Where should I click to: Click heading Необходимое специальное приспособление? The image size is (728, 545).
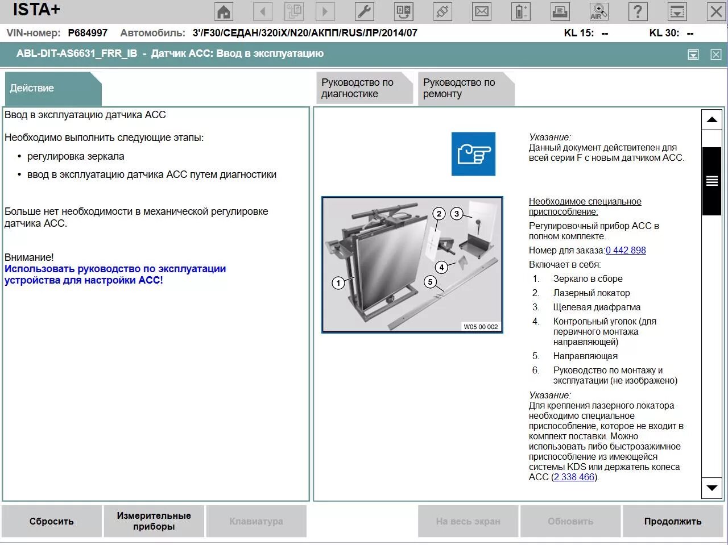[585, 206]
